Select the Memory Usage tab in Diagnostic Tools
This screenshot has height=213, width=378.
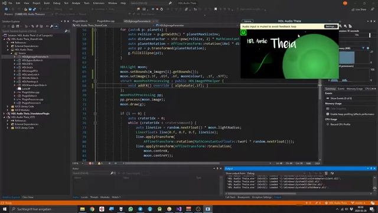coord(354,89)
